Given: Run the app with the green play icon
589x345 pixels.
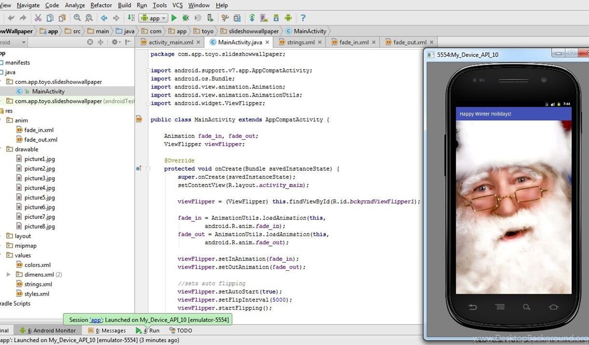Looking at the screenshot, I should pyautogui.click(x=174, y=18).
